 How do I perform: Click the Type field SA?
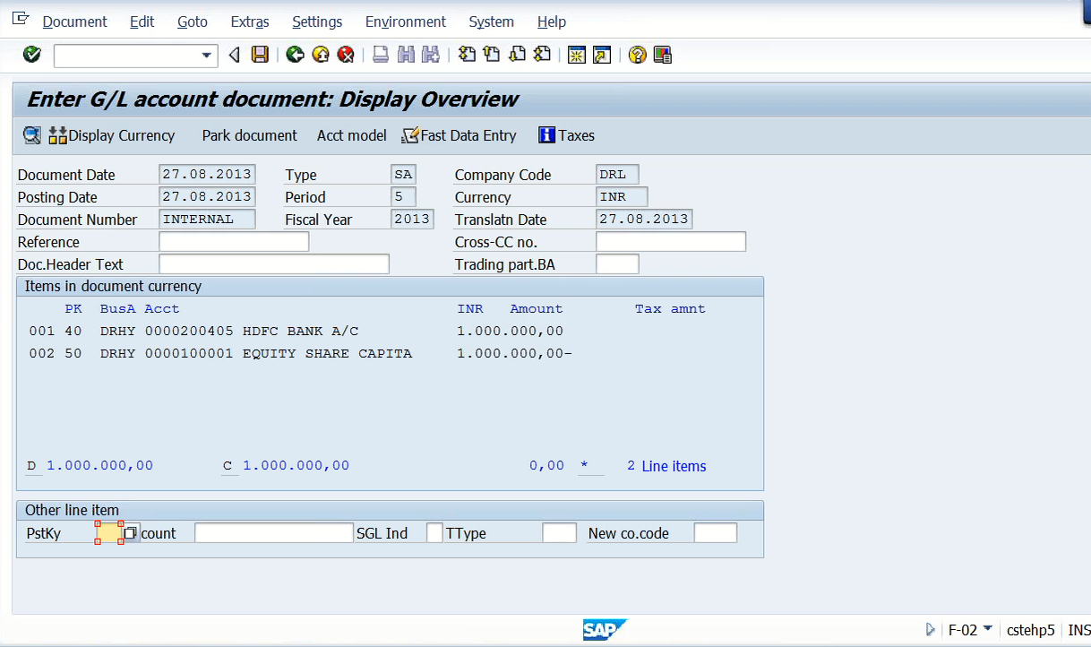403,175
